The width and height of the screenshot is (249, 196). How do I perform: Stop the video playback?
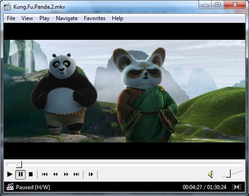pos(31,174)
